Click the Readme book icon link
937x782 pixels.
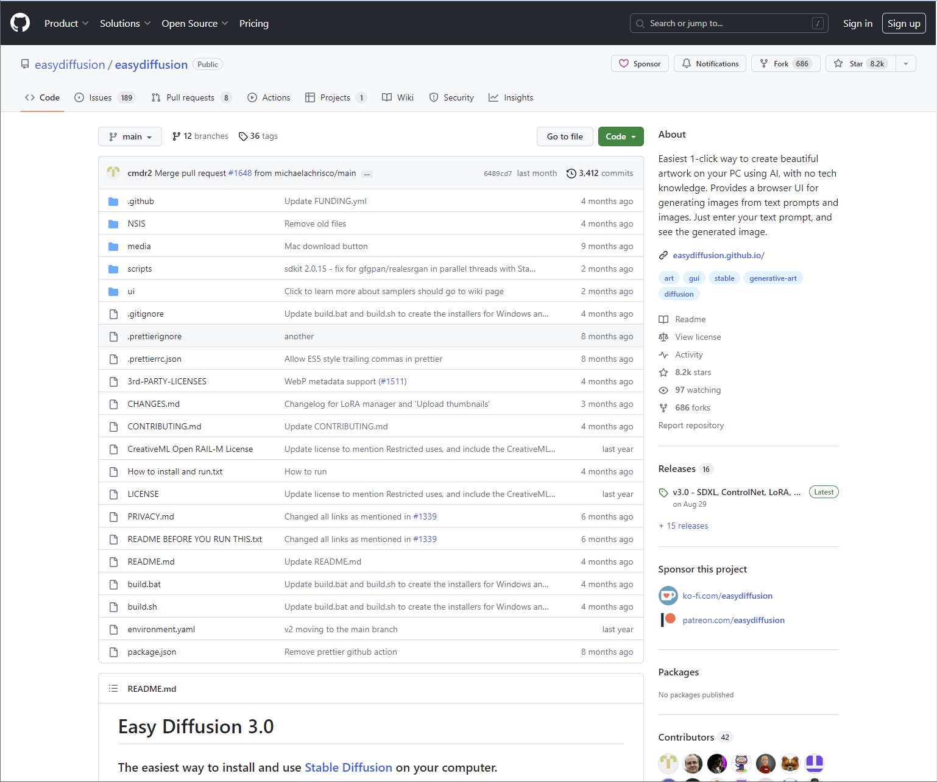pos(663,319)
